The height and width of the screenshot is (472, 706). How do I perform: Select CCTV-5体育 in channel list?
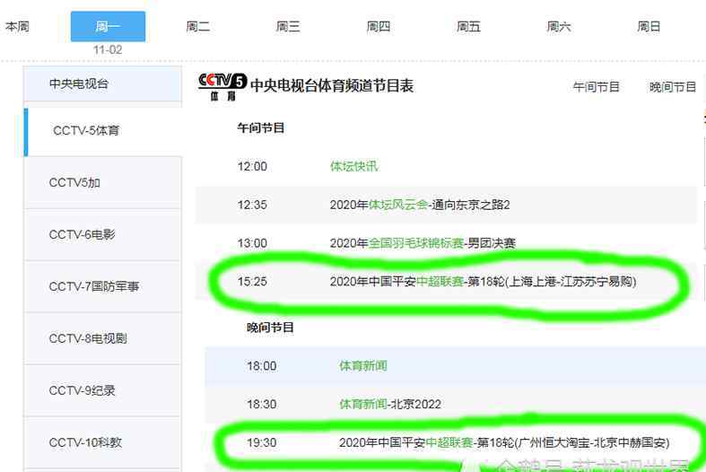pos(103,131)
